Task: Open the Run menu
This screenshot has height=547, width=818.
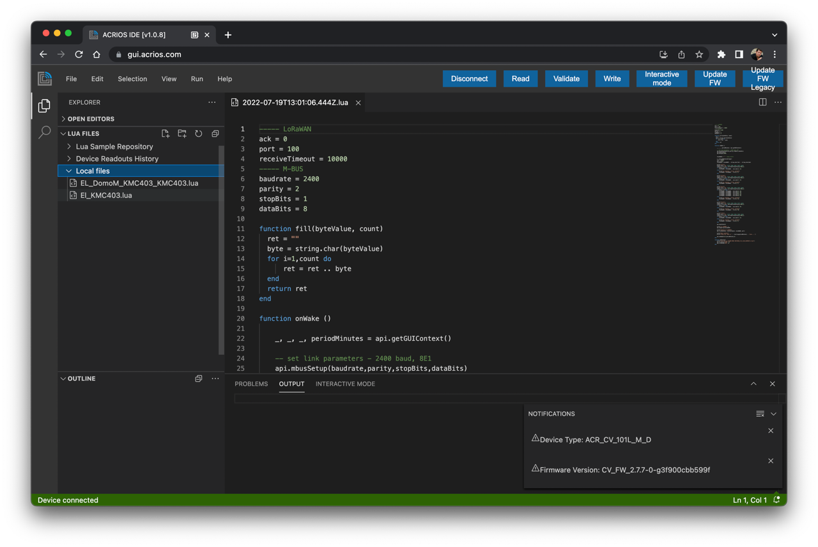Action: (x=197, y=79)
